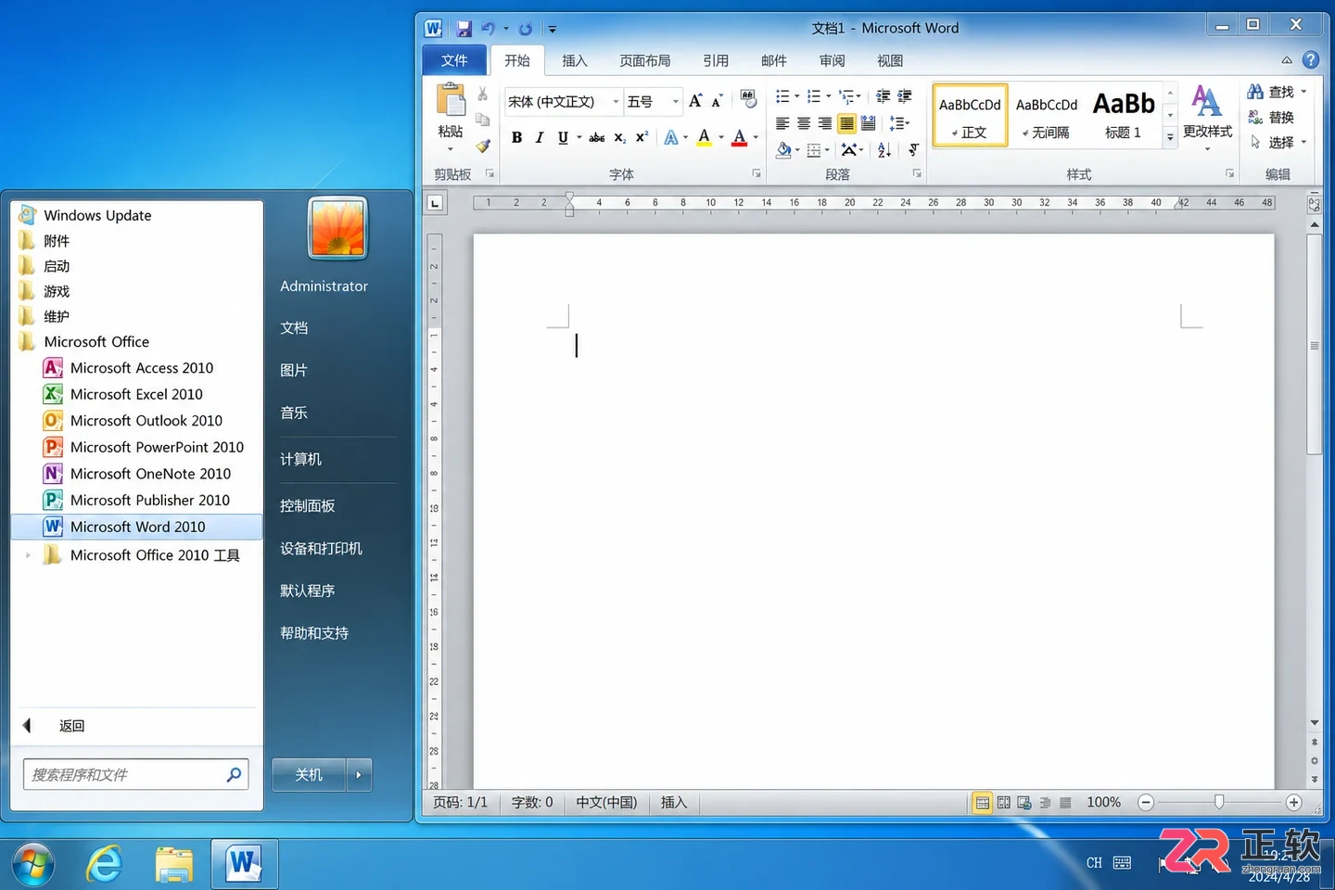Click the Word Help question mark icon
The height and width of the screenshot is (890, 1335).
coord(1311,59)
